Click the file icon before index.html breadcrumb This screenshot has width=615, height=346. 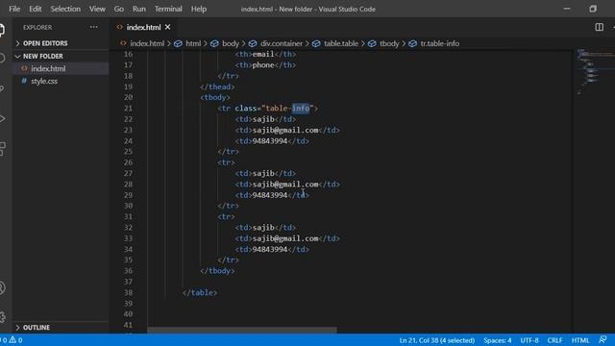[123, 43]
